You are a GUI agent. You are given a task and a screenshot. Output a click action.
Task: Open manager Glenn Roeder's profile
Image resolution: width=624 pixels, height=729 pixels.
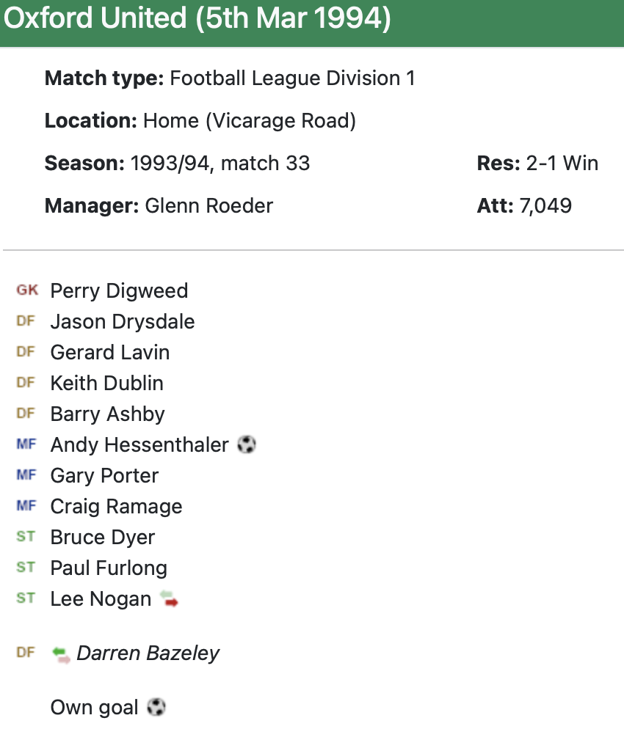point(208,205)
